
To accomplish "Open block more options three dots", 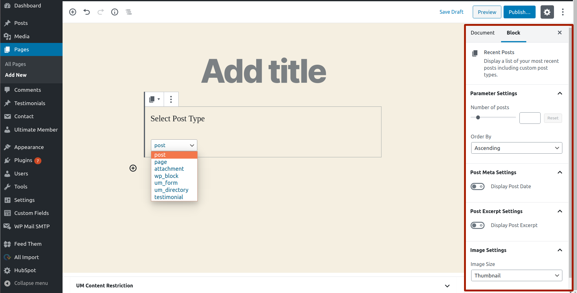I will click(171, 99).
